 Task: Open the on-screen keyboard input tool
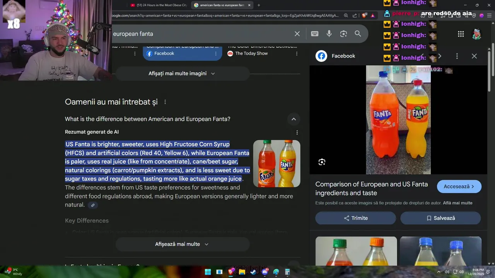pos(315,34)
